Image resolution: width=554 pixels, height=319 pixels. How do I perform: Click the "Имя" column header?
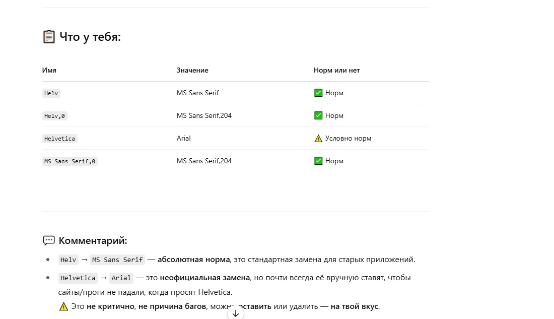49,70
